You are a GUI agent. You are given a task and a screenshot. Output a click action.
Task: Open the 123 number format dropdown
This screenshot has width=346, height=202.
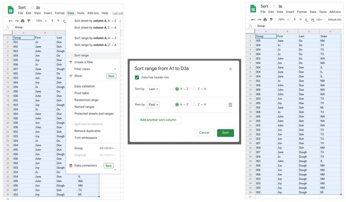pyautogui.click(x=319, y=20)
